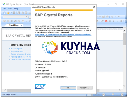Select the Start Page tab
Viewport: 127px width, 98px height.
click(14, 25)
